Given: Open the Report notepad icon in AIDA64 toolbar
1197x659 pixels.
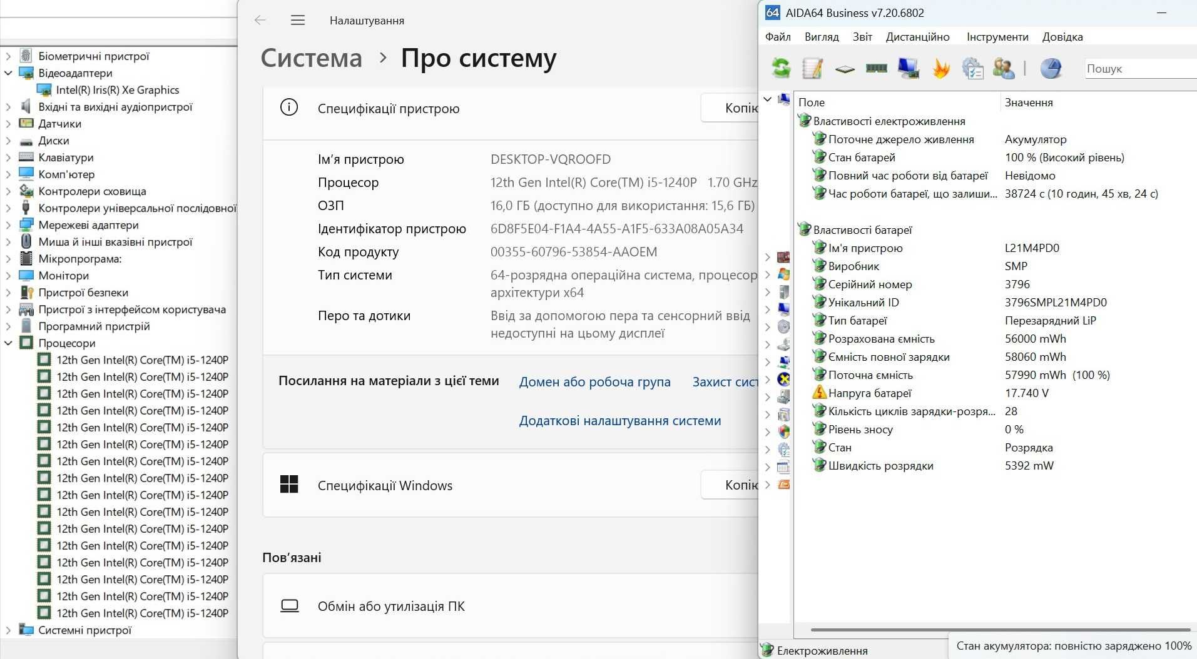Looking at the screenshot, I should coord(813,68).
